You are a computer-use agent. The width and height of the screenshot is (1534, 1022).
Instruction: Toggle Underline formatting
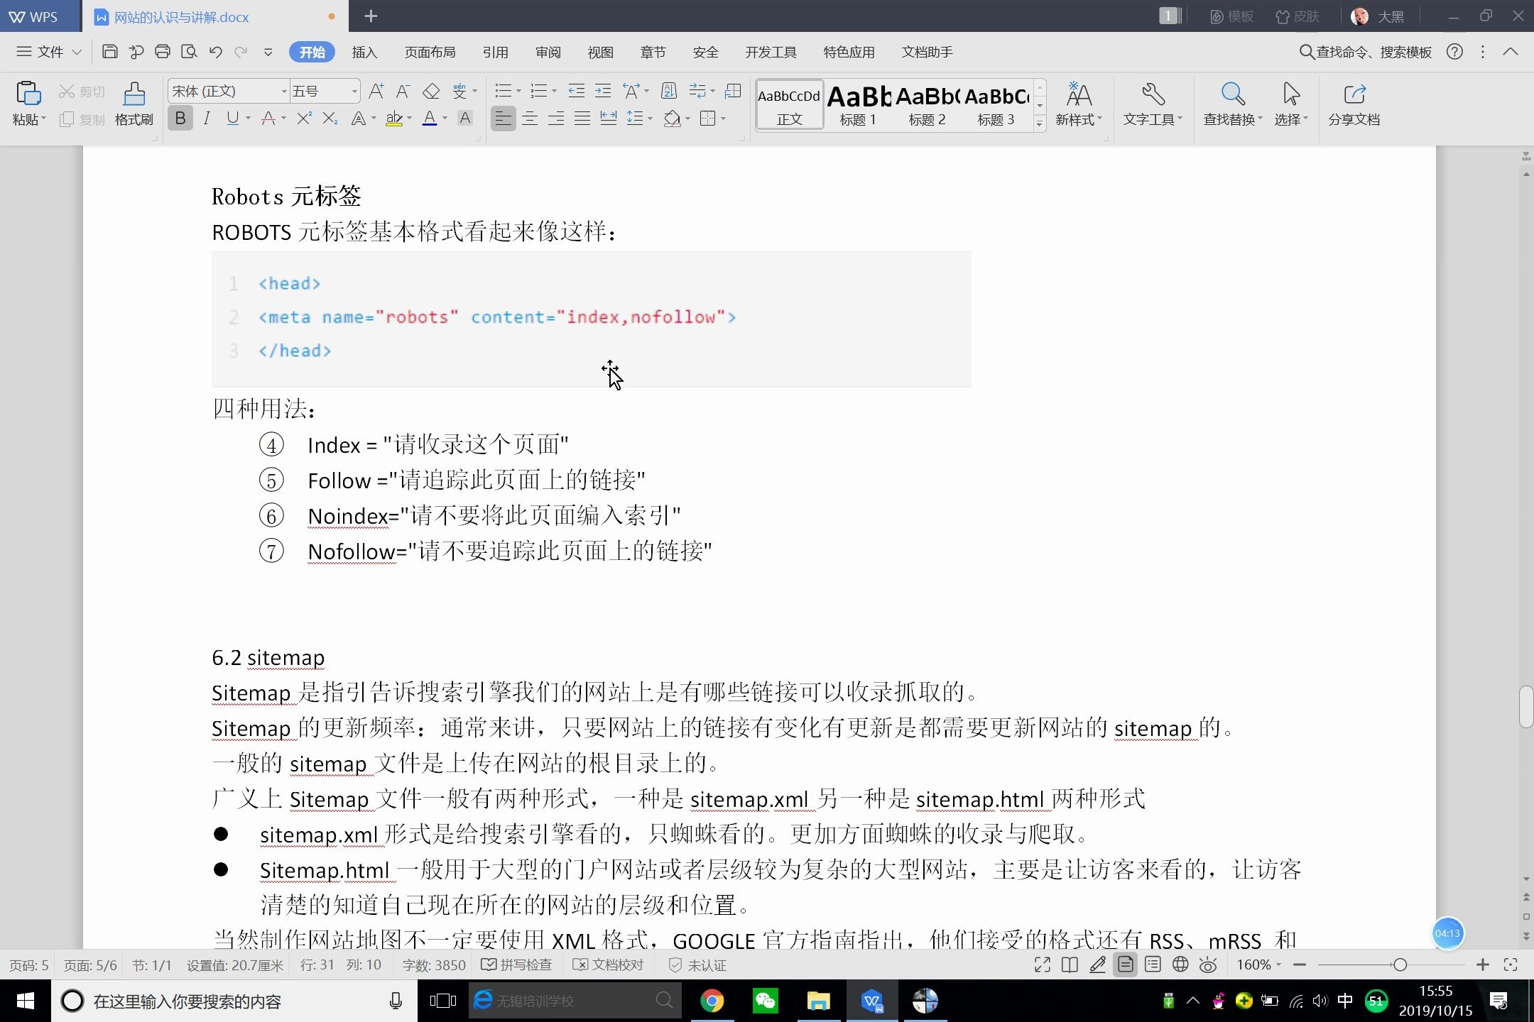(x=232, y=119)
